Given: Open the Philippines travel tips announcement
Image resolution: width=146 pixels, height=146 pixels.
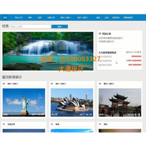Looking at the screenshot, I should point(111,38).
